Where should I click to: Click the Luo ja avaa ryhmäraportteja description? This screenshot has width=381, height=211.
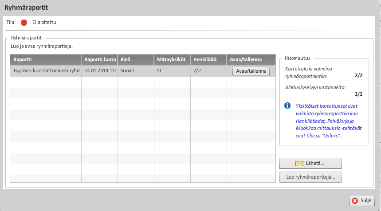point(42,46)
